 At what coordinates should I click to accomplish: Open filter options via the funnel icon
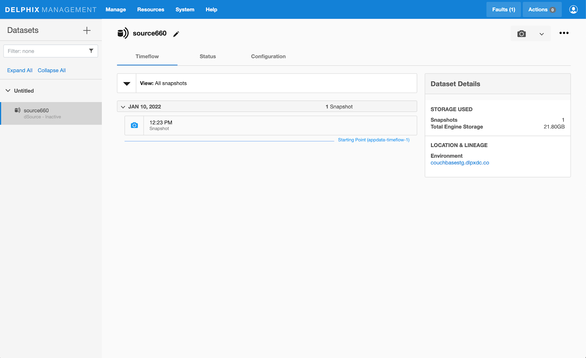coord(91,51)
